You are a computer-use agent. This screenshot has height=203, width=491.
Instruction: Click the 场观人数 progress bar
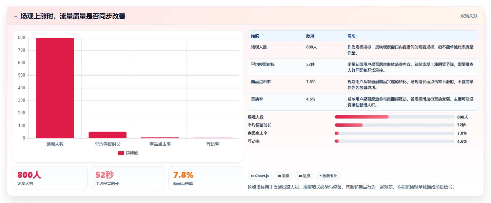click(x=395, y=117)
